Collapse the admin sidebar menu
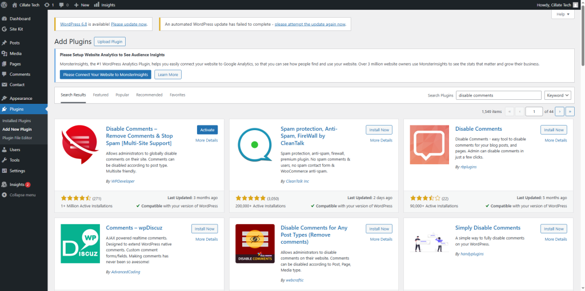Viewport: 585px width, 291px height. pyautogui.click(x=22, y=195)
